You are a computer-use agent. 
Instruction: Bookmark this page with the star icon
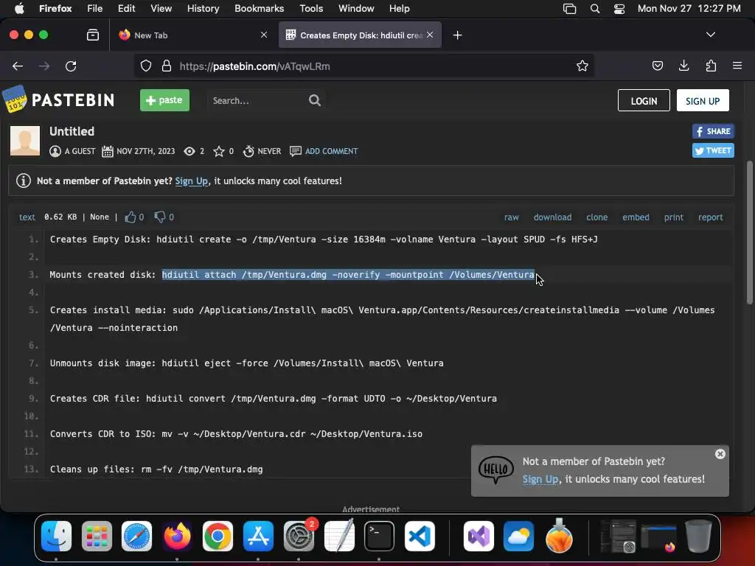pos(582,66)
